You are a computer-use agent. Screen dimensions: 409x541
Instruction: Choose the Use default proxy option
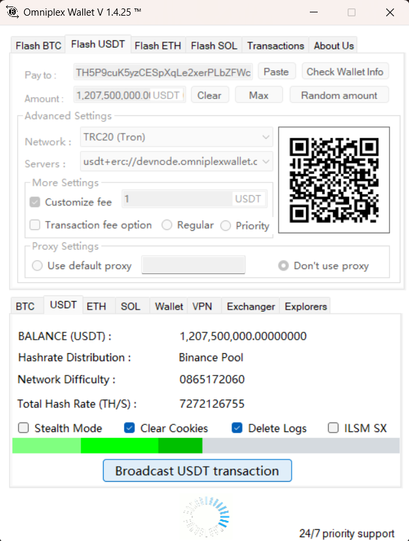point(37,266)
